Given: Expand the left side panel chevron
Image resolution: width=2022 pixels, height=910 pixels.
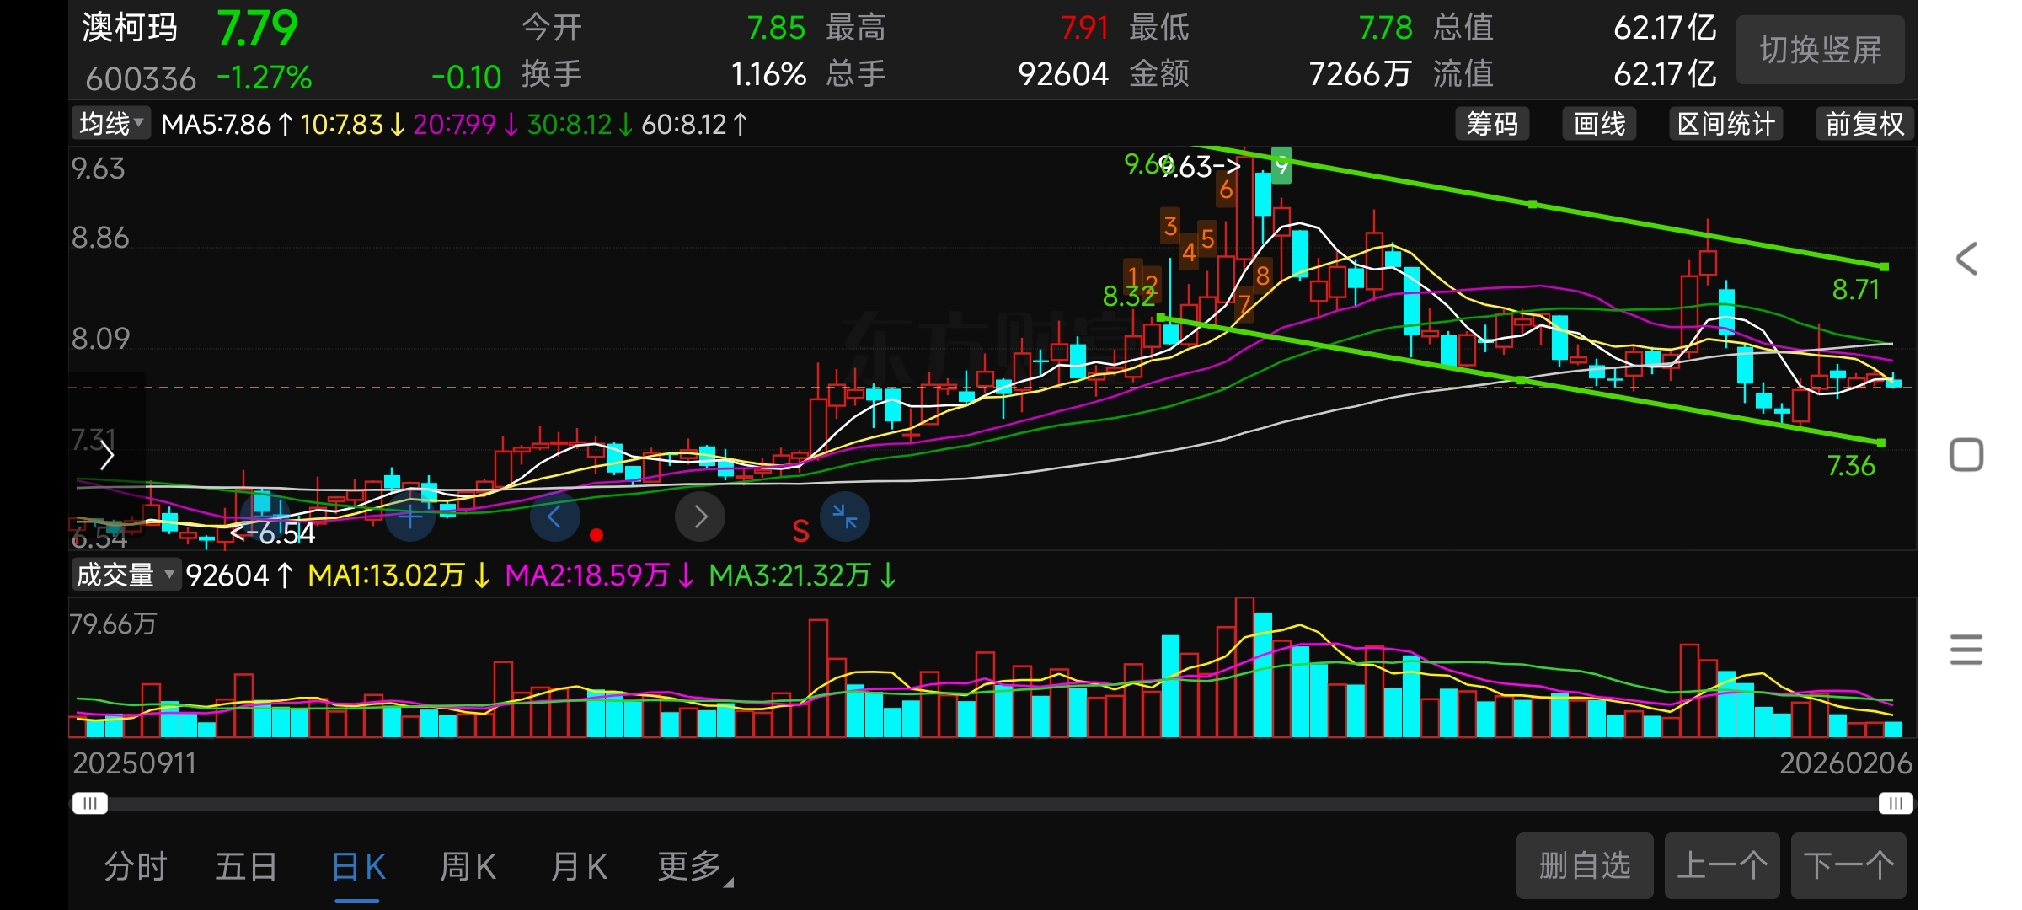Looking at the screenshot, I should point(107,456).
